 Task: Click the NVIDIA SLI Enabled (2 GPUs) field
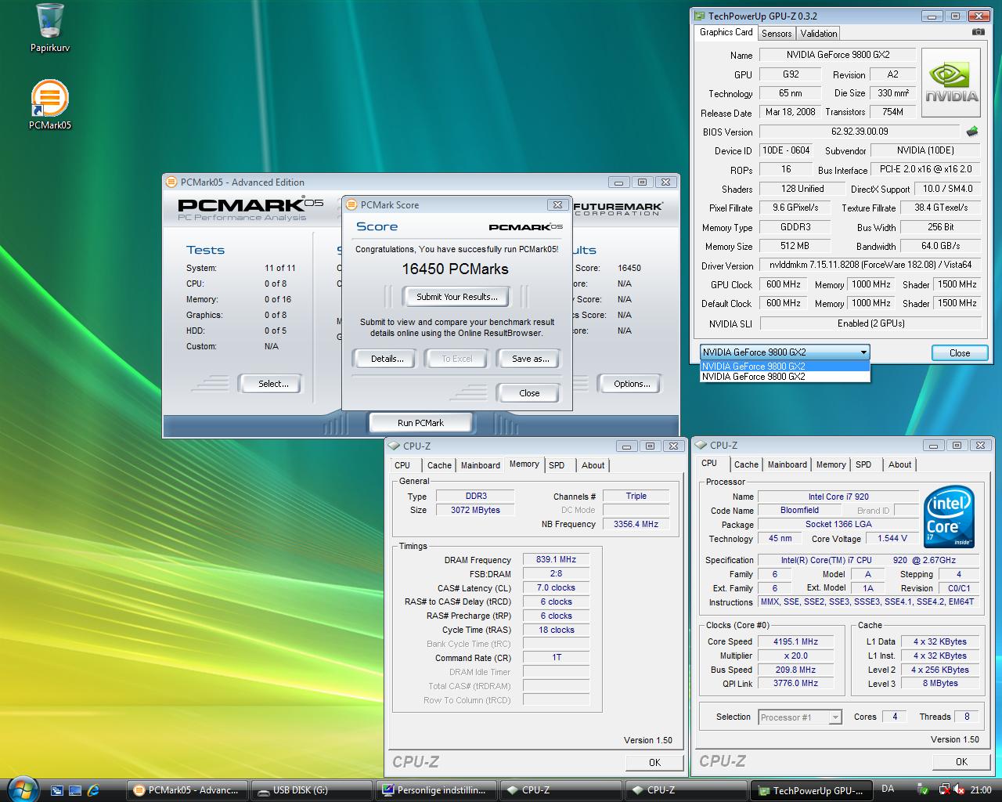[870, 323]
